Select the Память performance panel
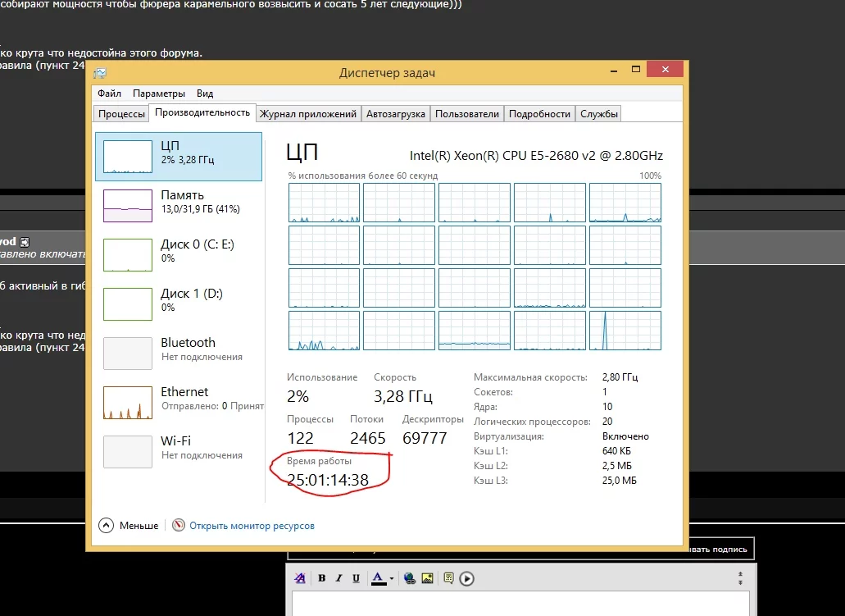Image resolution: width=845 pixels, height=616 pixels. click(179, 206)
